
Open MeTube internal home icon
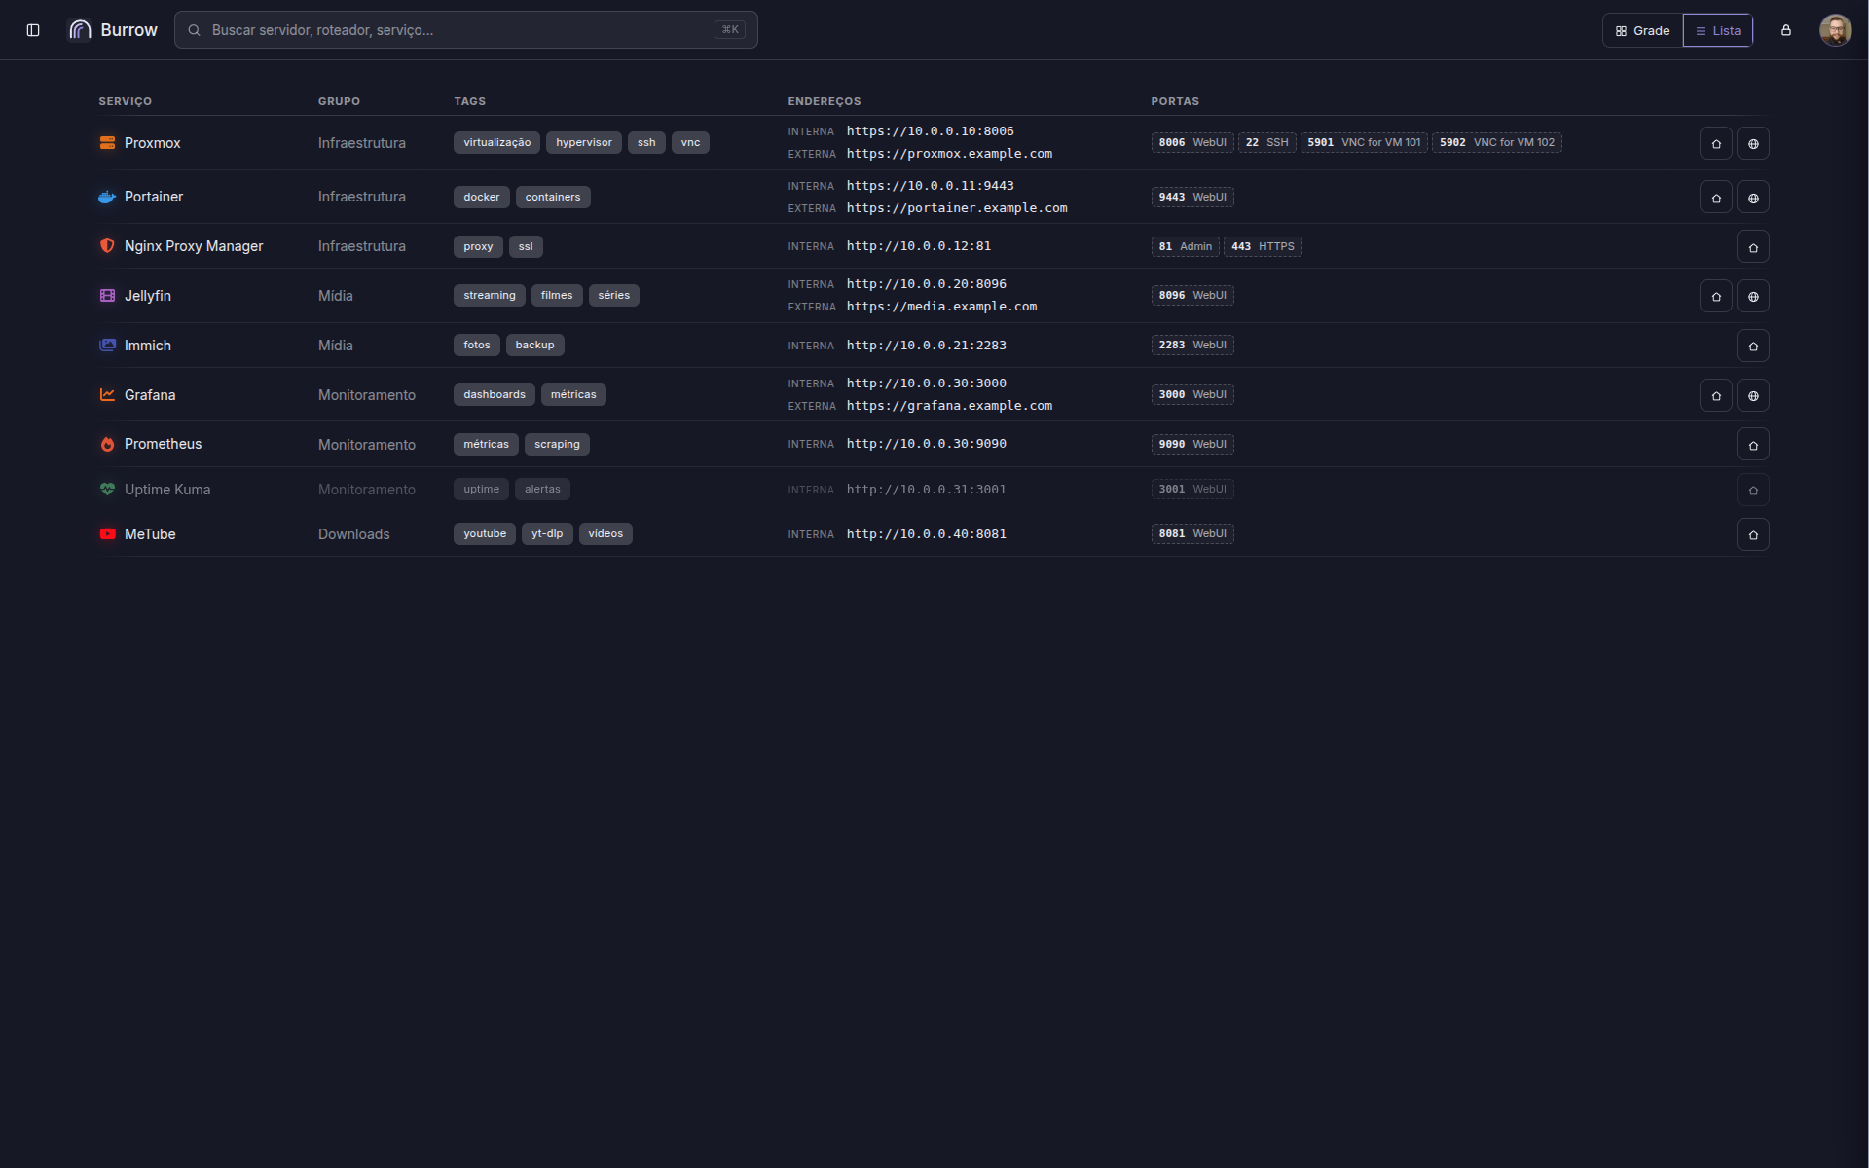1753,534
